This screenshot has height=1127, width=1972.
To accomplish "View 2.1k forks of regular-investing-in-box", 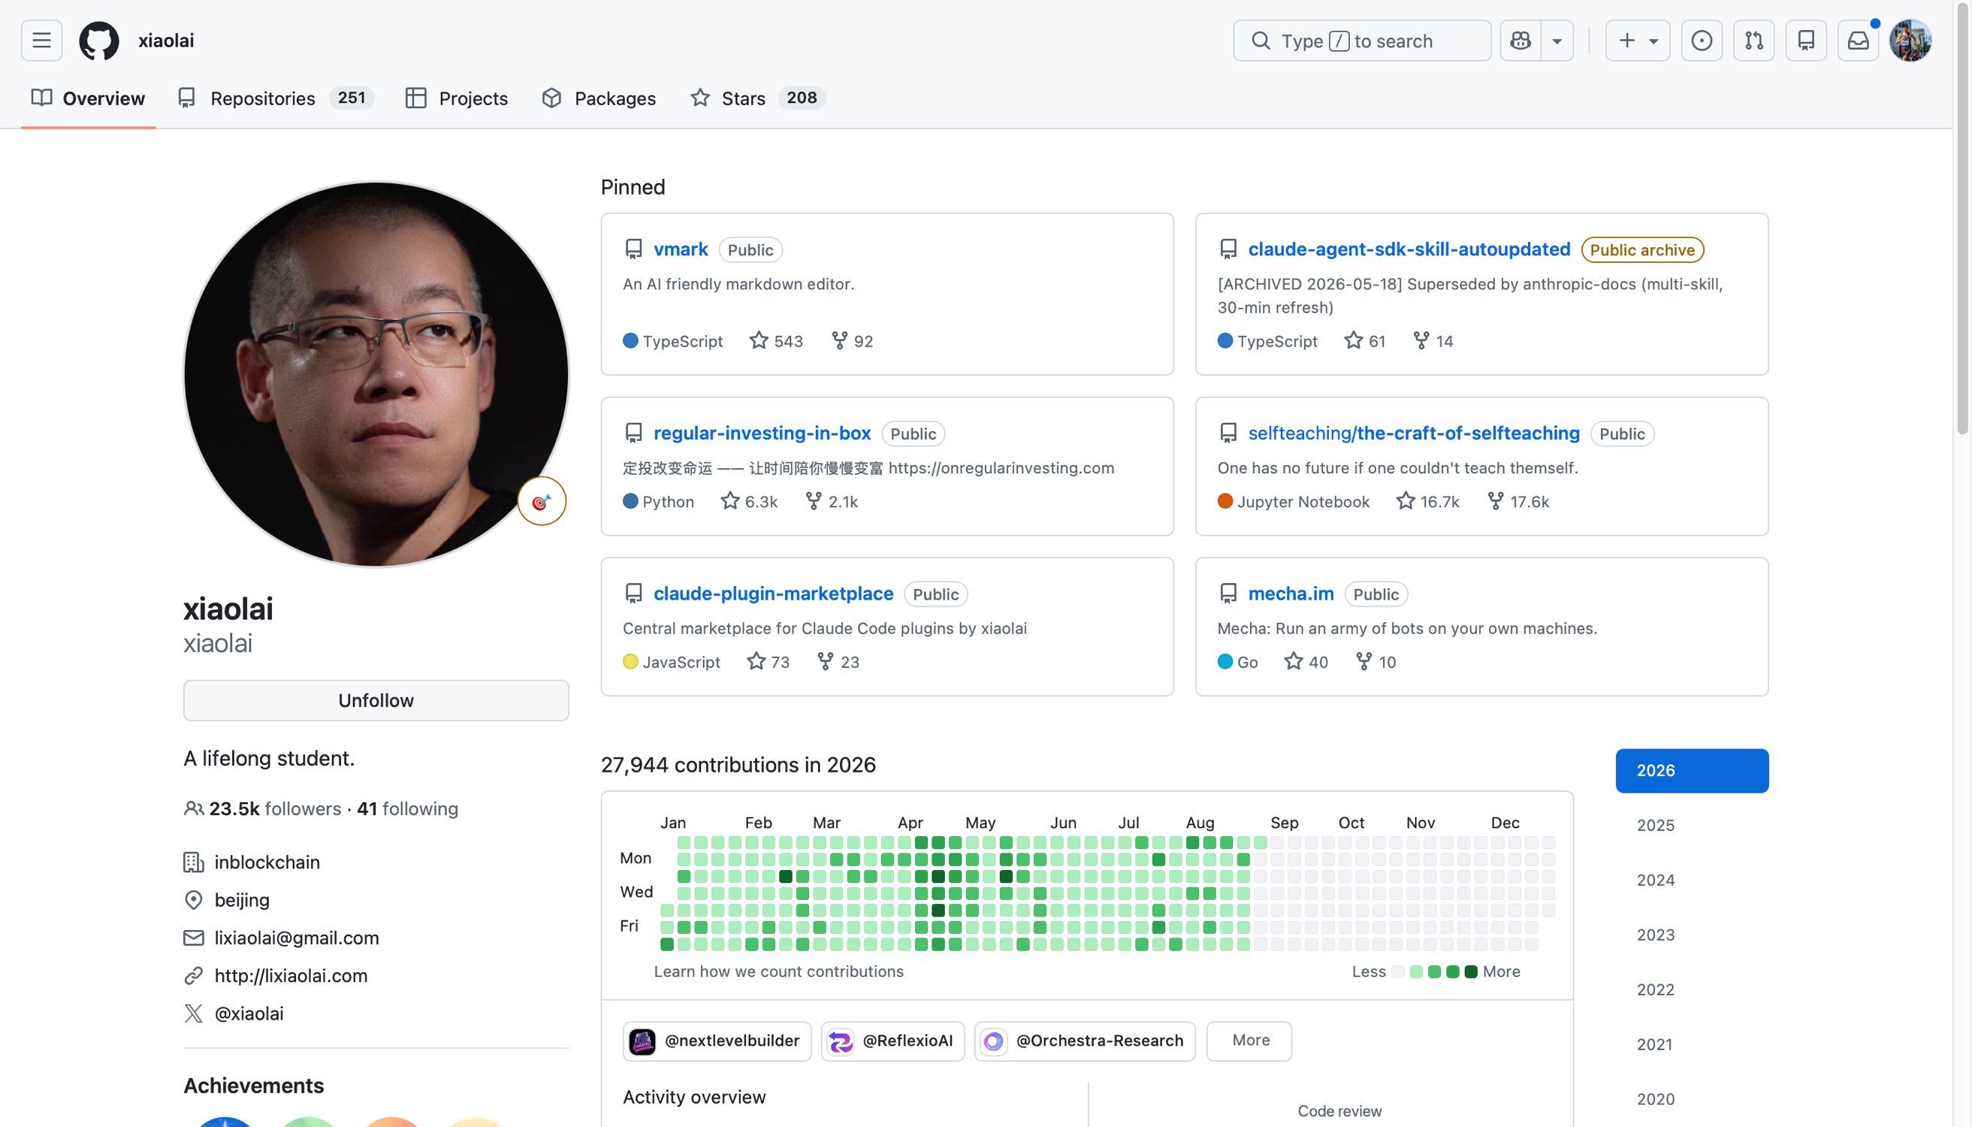I will 832,502.
